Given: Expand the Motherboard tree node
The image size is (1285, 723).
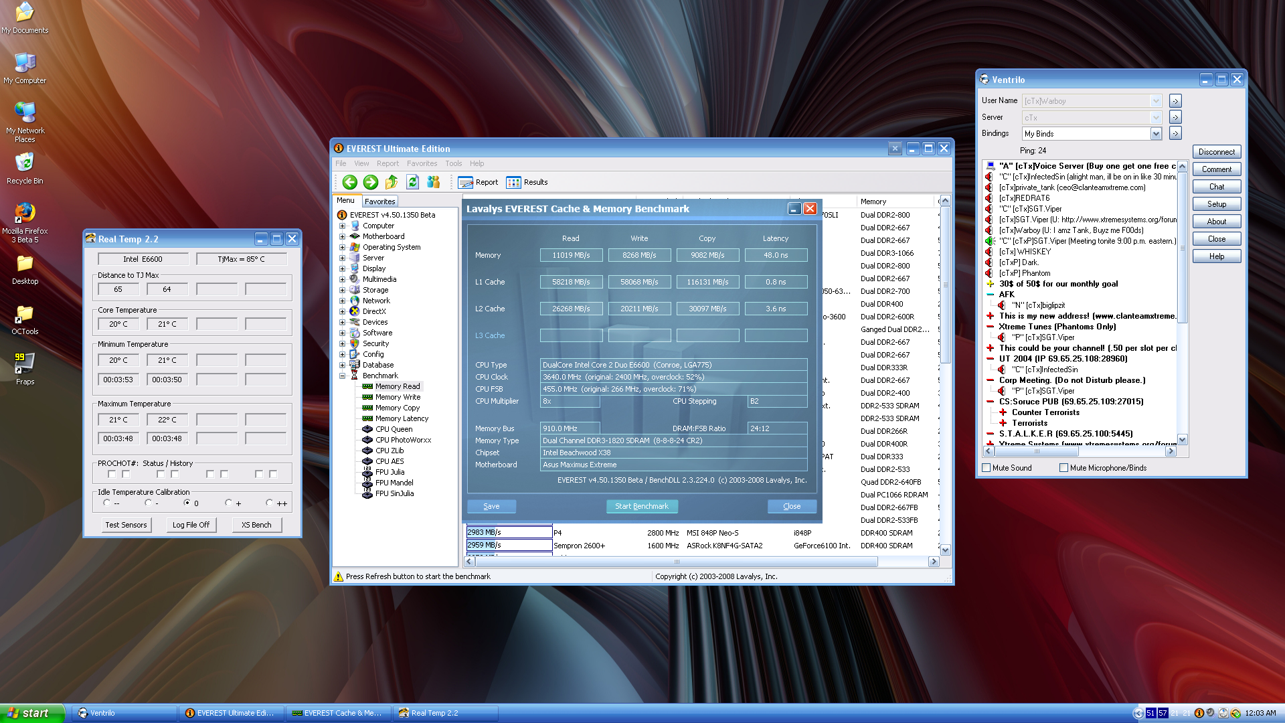Looking at the screenshot, I should [x=342, y=236].
